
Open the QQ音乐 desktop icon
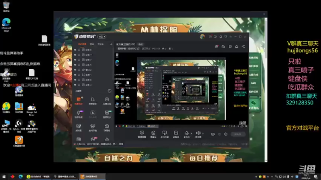point(6,108)
